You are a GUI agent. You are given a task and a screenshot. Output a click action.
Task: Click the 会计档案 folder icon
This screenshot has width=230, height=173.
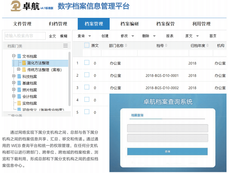(19, 96)
